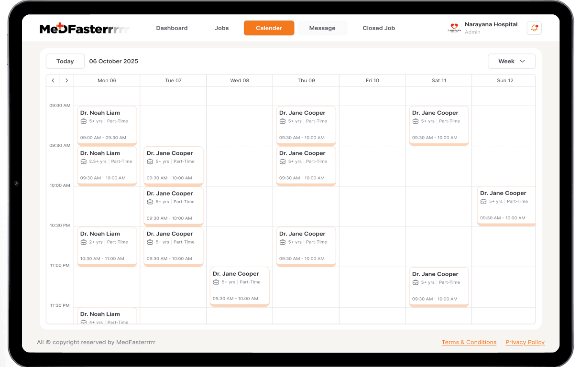Open the Terms & Conditions link

469,342
